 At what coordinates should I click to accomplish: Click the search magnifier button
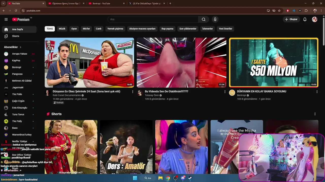(204, 19)
